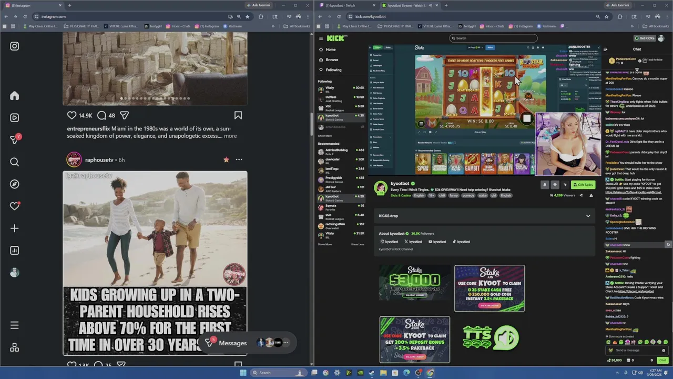
Task: Open kyootbot YouTube social link
Action: 437,242
